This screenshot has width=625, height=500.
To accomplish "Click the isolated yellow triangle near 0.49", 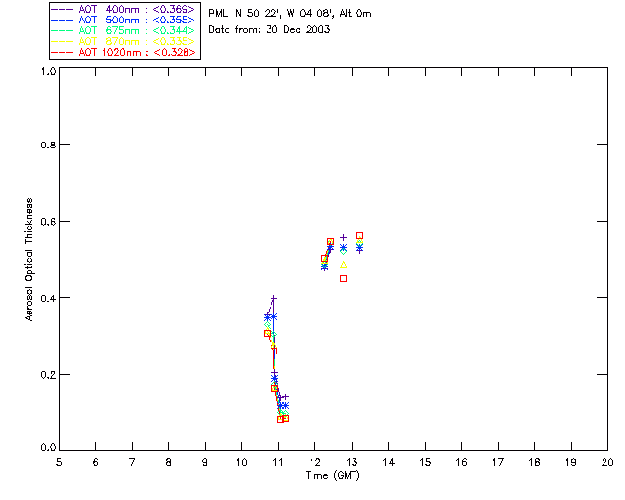I will pyautogui.click(x=343, y=265).
